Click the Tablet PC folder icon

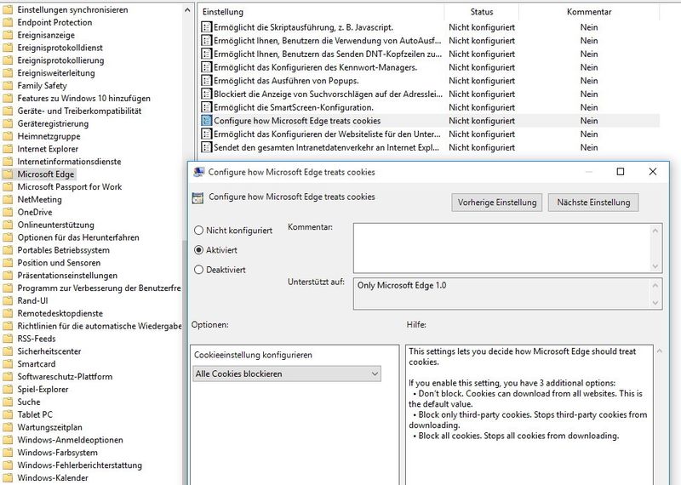pos(8,414)
